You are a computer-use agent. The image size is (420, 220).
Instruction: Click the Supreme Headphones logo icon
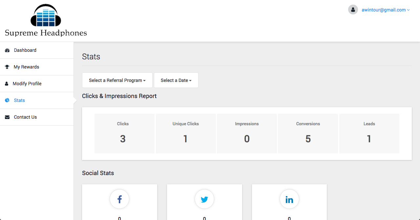[x=46, y=15]
